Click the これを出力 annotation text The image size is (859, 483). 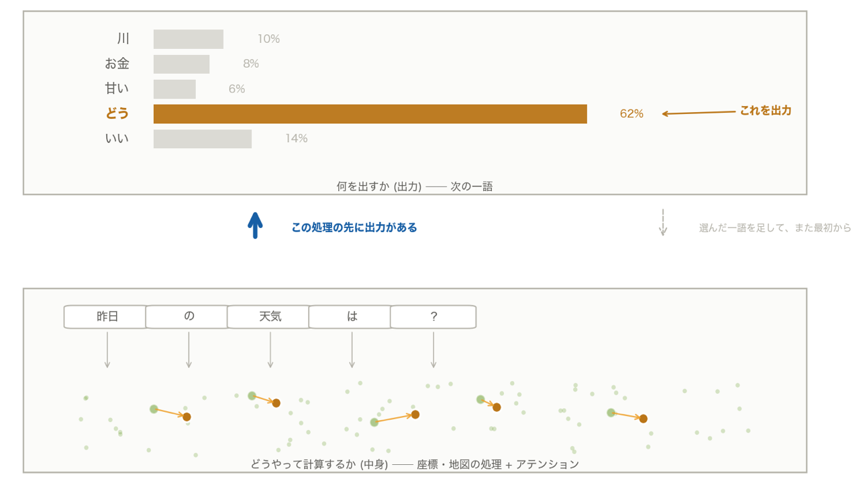(766, 111)
